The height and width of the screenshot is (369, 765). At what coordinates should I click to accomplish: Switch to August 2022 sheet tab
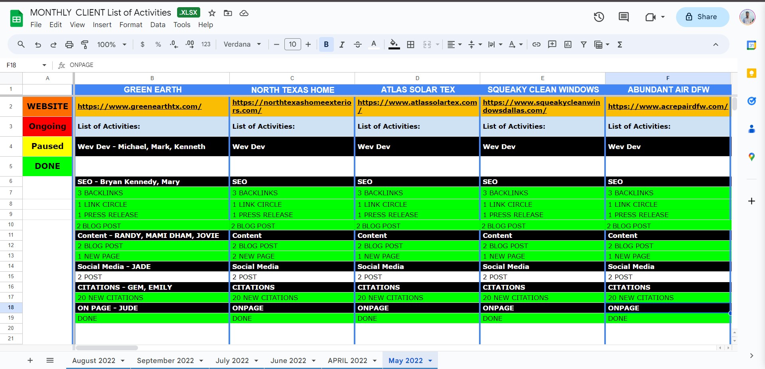(94, 361)
